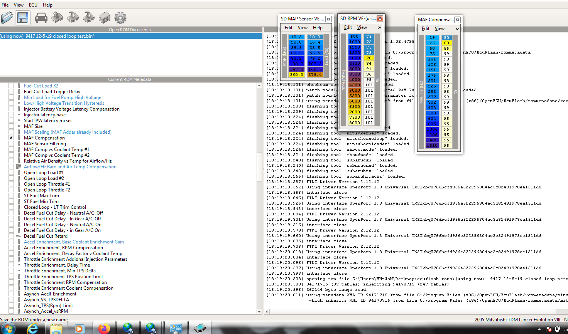Click the car icon in the toolbar
The width and height of the screenshot is (568, 334).
pyautogui.click(x=41, y=18)
